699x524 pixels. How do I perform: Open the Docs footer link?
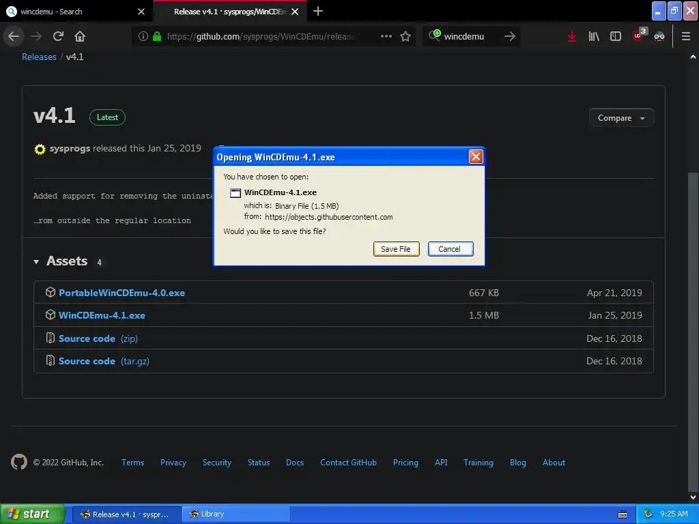295,463
